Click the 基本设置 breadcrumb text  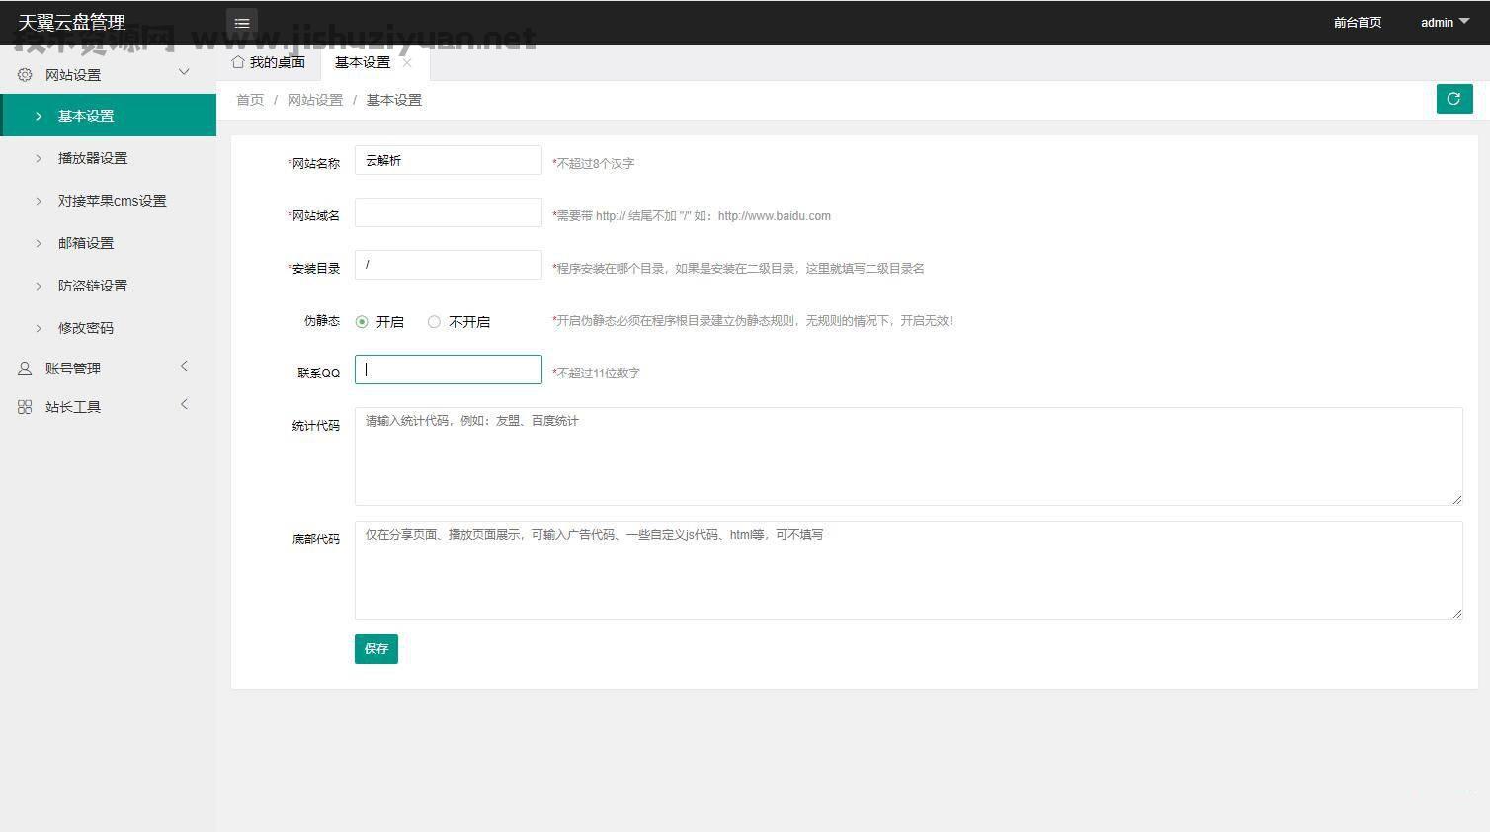(394, 100)
